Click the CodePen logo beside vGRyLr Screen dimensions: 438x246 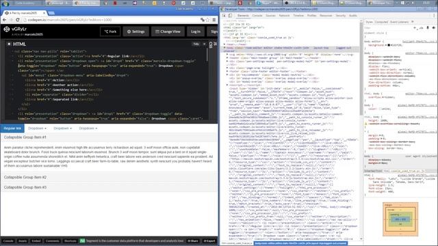pos(7,29)
